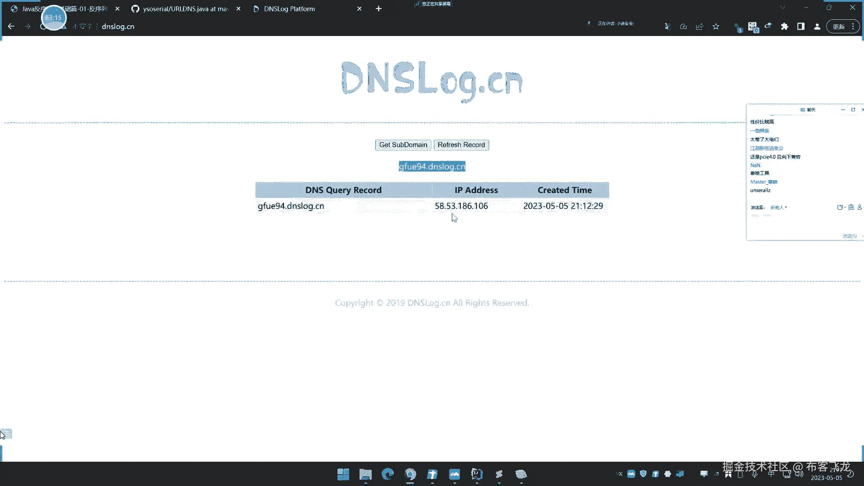Go back with the back arrow

(x=11, y=27)
